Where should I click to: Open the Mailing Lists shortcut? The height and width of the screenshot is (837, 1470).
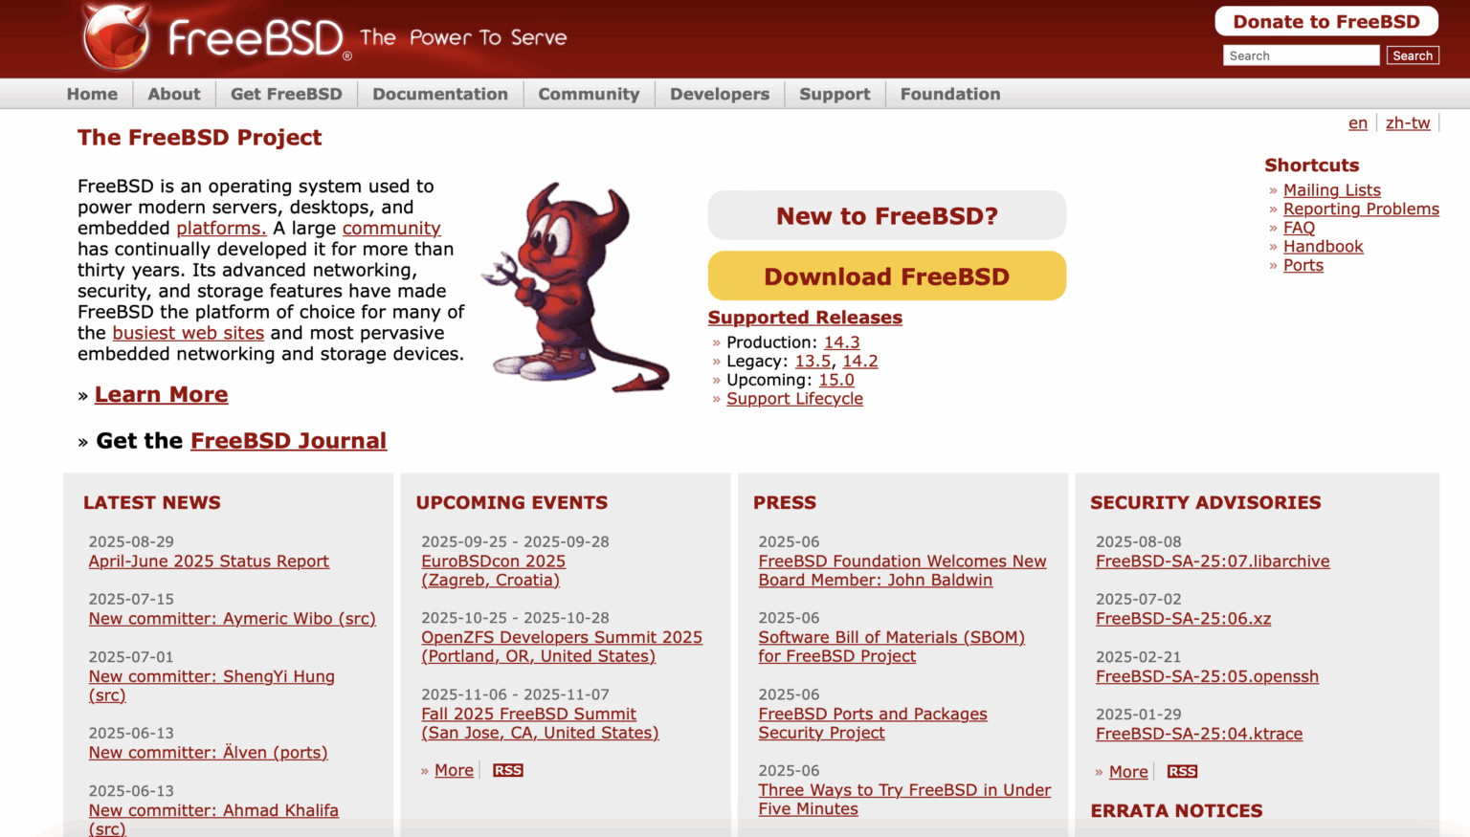click(1331, 189)
